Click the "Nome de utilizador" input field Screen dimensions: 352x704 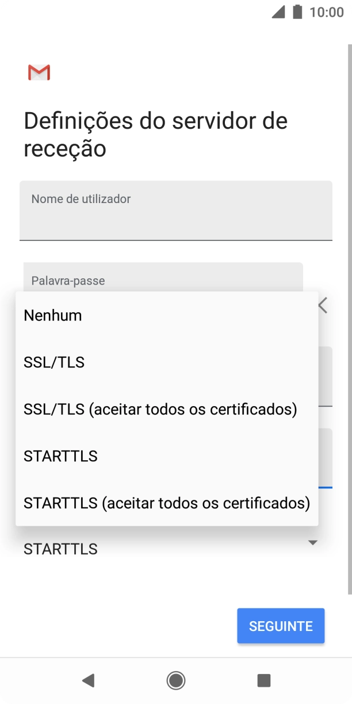tap(175, 210)
